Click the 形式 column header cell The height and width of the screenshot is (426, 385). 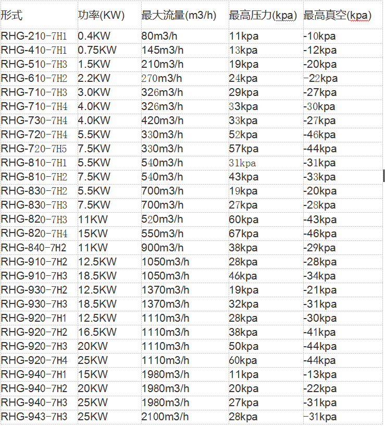[x=12, y=16]
